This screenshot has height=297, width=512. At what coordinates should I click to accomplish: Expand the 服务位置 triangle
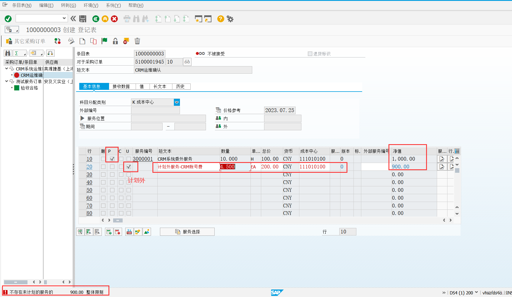click(82, 118)
